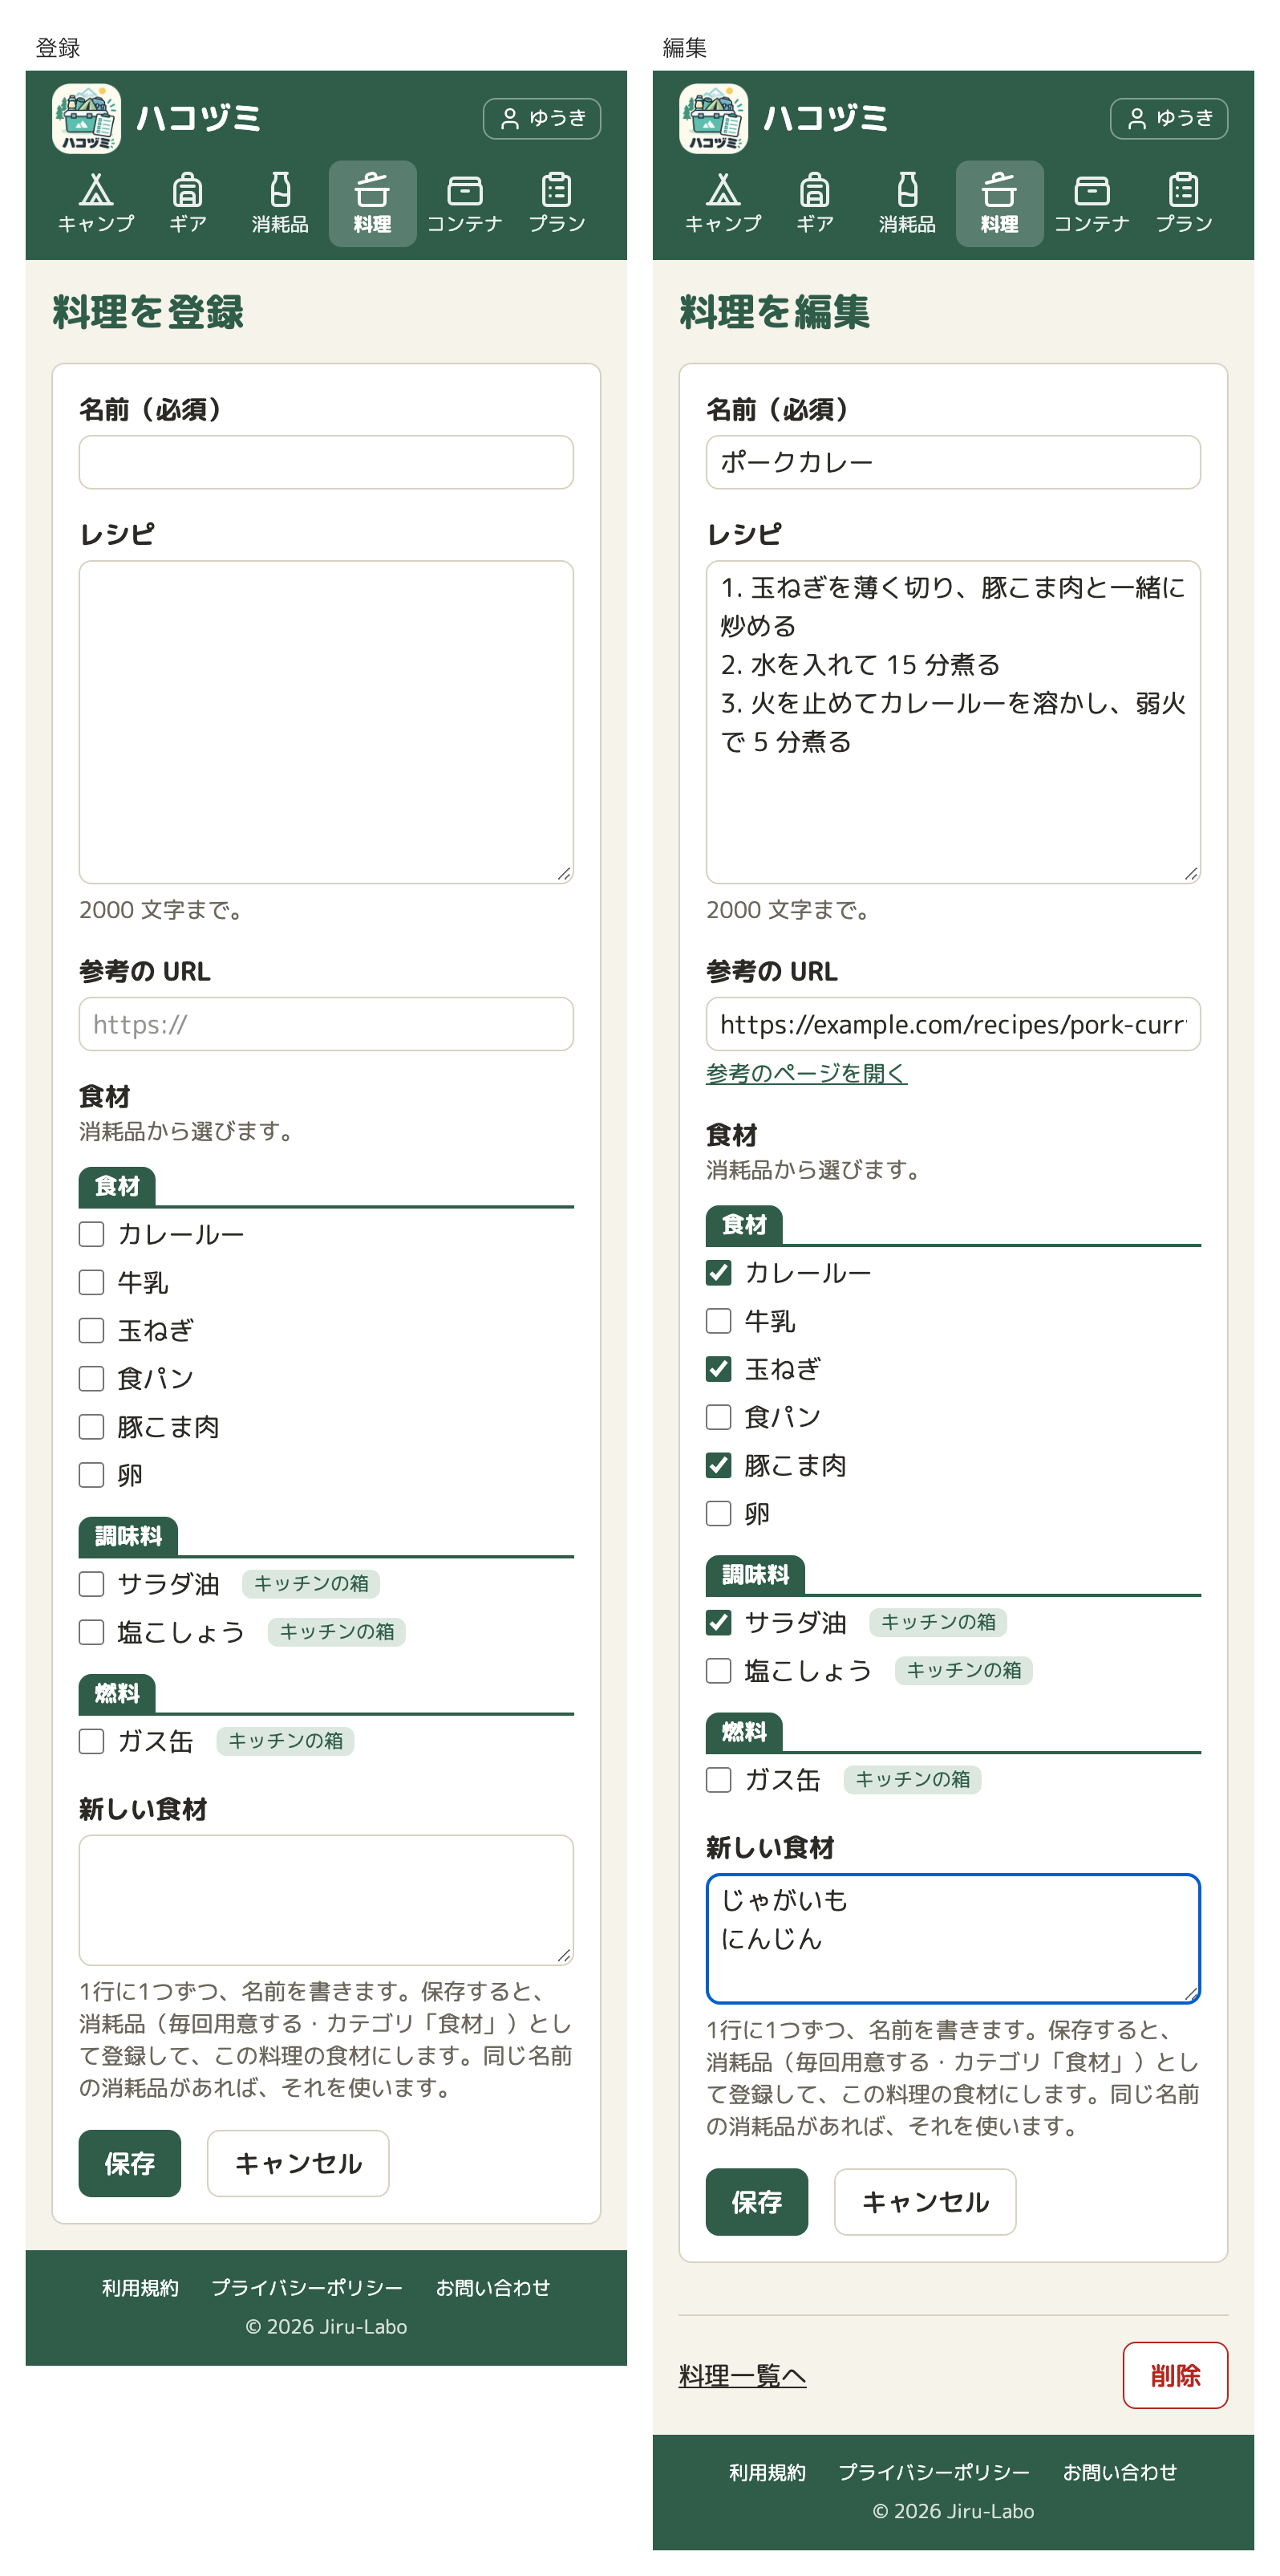Click the red 削除 button
Viewport: 1280px width, 2576px height.
tap(1175, 2376)
